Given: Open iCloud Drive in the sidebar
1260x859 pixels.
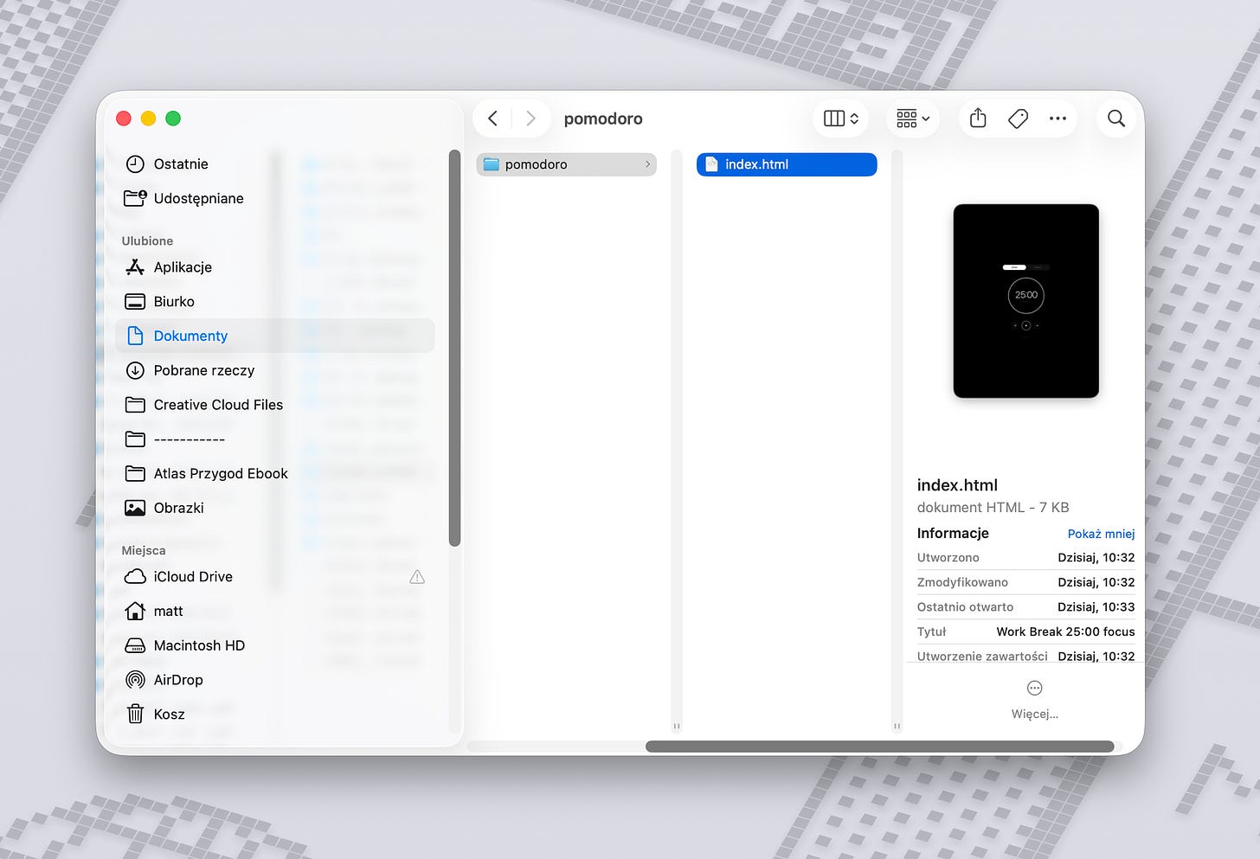Looking at the screenshot, I should pyautogui.click(x=274, y=577).
